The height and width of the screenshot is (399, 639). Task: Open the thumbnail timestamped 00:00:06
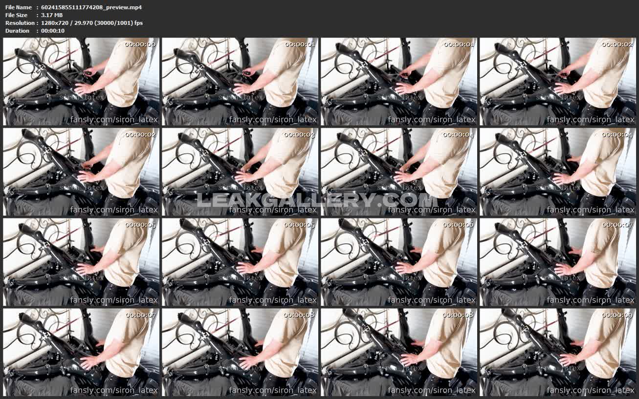point(398,262)
